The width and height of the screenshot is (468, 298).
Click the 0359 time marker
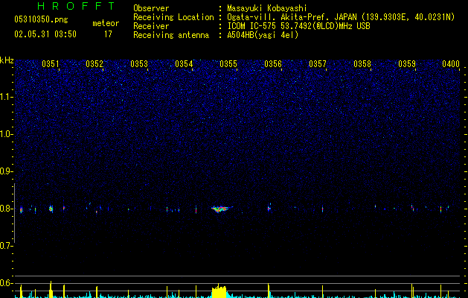pyautogui.click(x=407, y=64)
